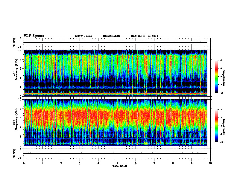
Task: Click the 0 minute tick on time axis
Action: pos(24,163)
